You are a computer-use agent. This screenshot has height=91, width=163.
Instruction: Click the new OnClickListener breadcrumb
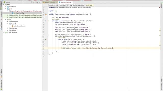(x=77, y=5)
